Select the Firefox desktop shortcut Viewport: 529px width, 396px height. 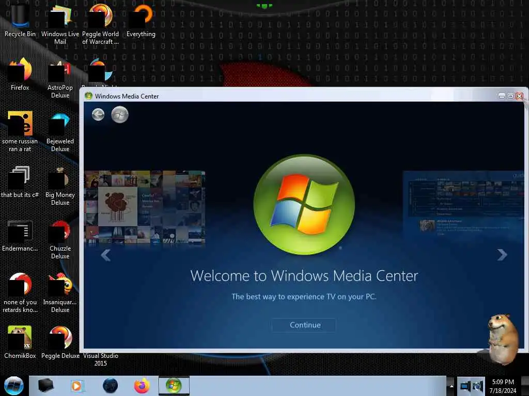click(20, 74)
